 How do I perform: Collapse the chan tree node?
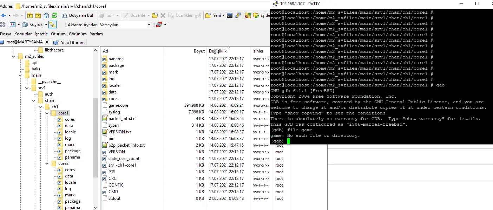tap(34, 100)
